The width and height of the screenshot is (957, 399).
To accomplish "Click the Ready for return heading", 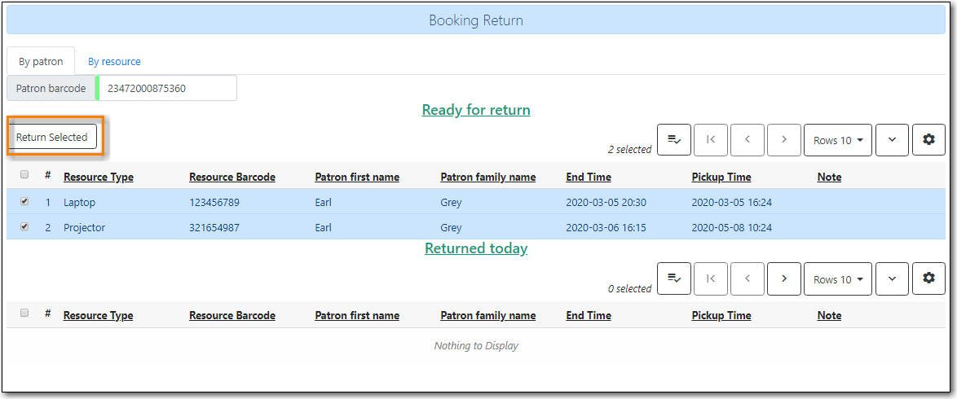I will (x=476, y=111).
